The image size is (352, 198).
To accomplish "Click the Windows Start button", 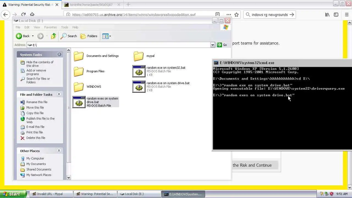I will (x=13, y=194).
